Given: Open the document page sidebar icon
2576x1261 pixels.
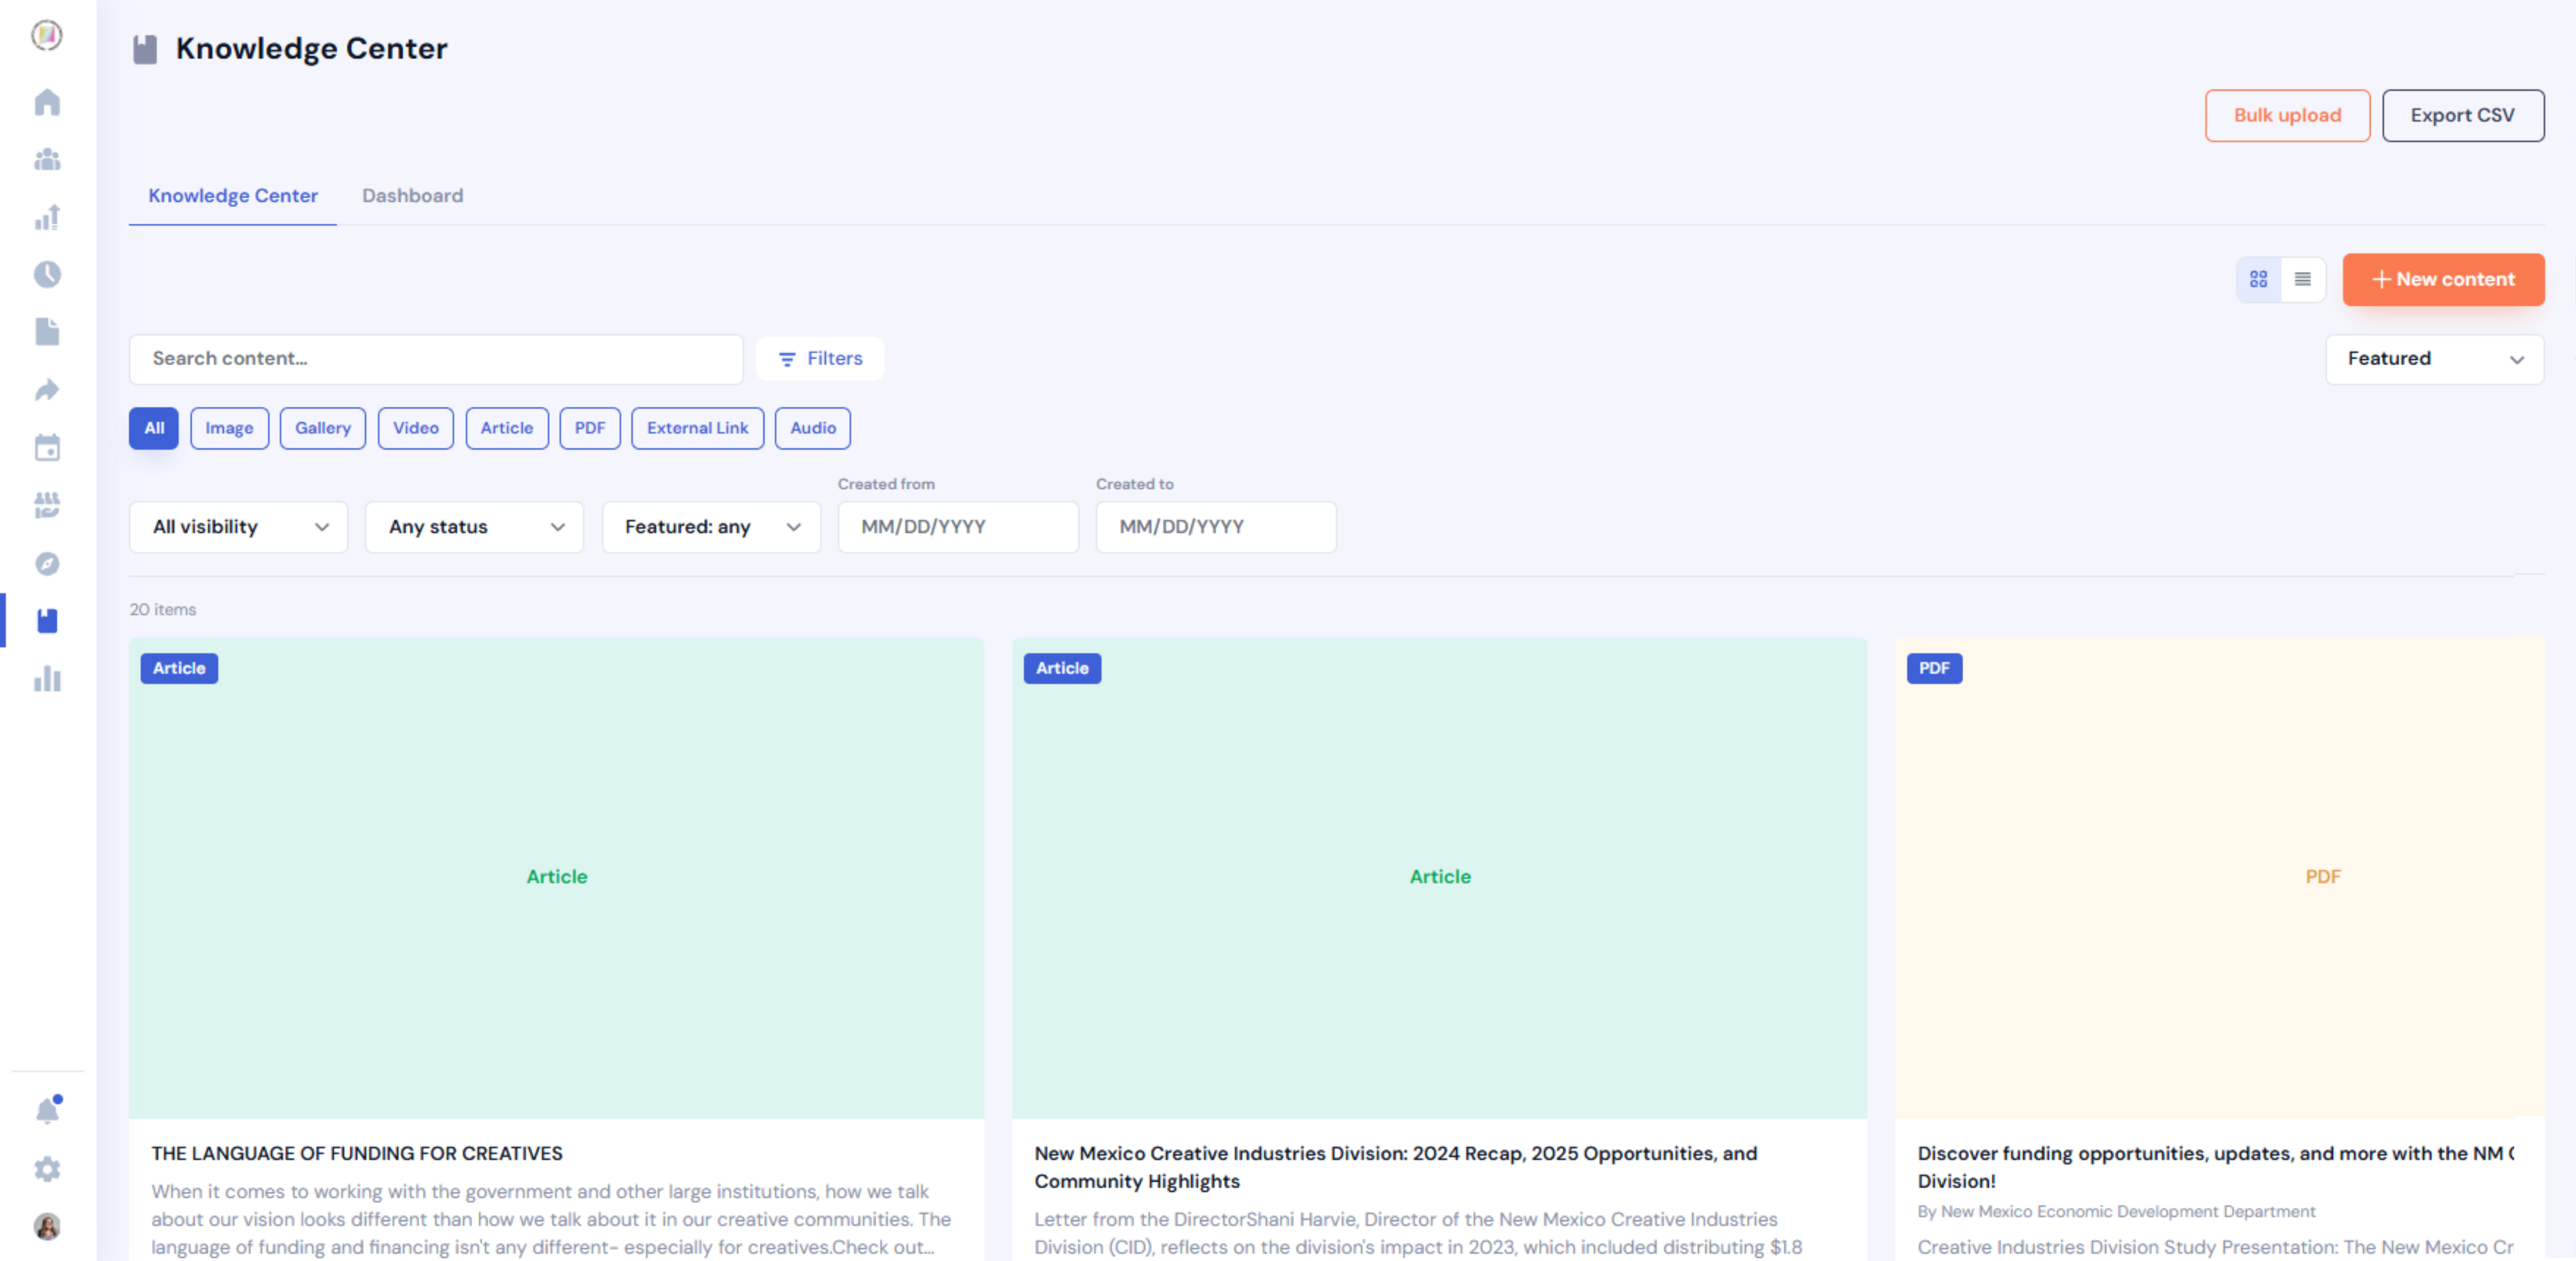Looking at the screenshot, I should coord(47,332).
